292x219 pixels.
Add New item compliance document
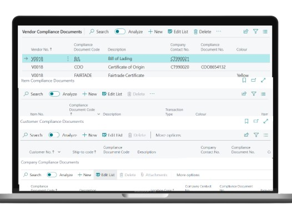tap(89, 94)
